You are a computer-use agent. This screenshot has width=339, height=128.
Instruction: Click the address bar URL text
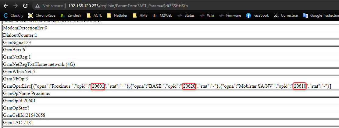(x=128, y=6)
